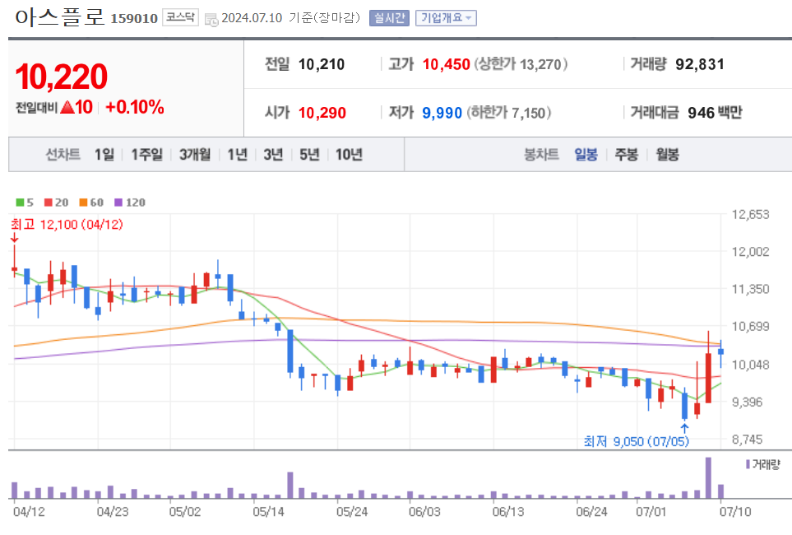Click the 06/03 date axis label
Image resolution: width=792 pixels, height=535 pixels.
(x=424, y=512)
